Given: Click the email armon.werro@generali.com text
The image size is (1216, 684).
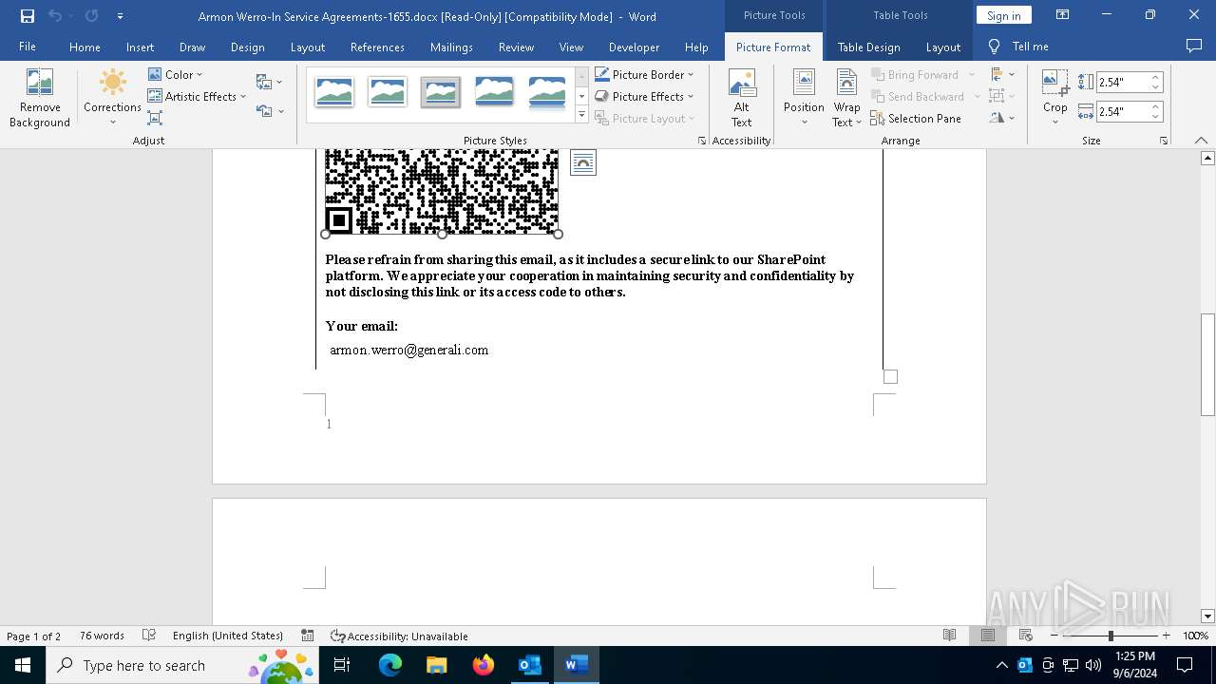Looking at the screenshot, I should click(408, 350).
